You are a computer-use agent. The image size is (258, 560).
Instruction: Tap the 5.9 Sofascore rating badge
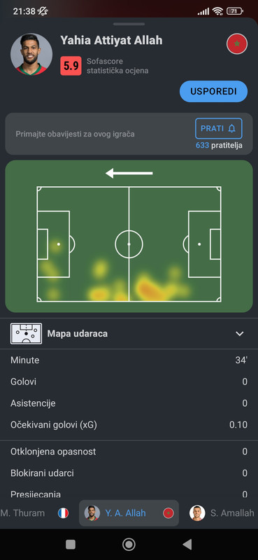coord(71,66)
